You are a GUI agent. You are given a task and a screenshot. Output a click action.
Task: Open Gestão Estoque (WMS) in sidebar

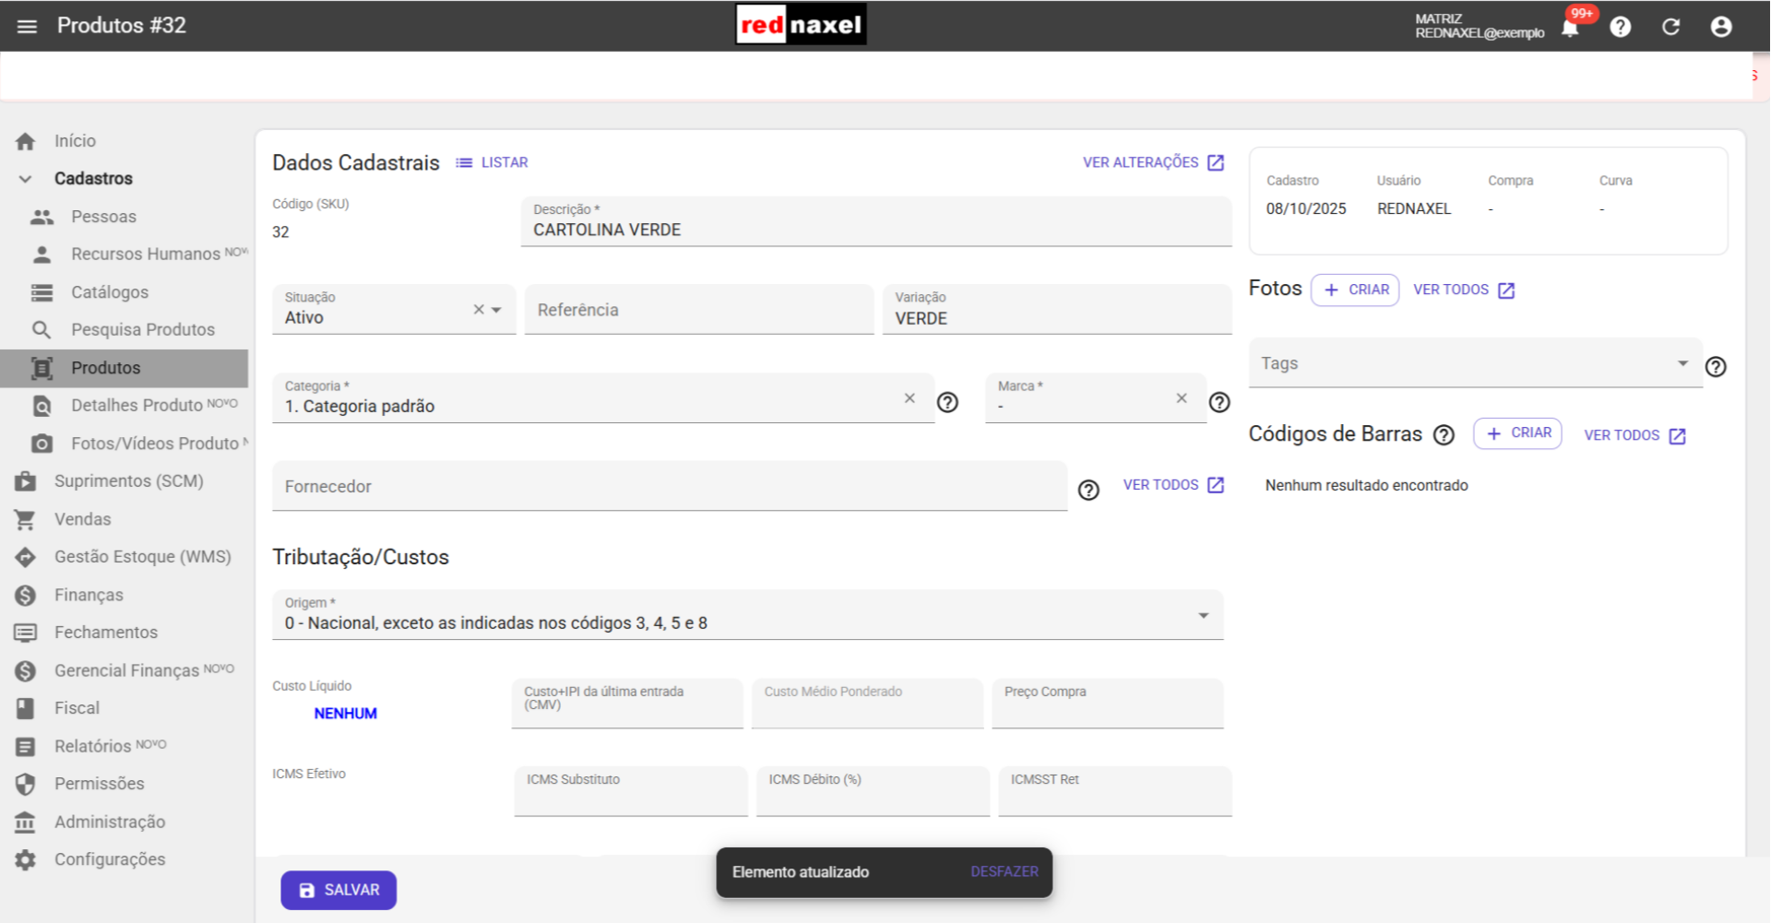pyautogui.click(x=125, y=557)
